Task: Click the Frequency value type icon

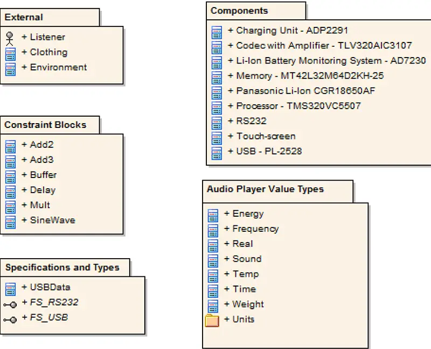Action: (213, 231)
